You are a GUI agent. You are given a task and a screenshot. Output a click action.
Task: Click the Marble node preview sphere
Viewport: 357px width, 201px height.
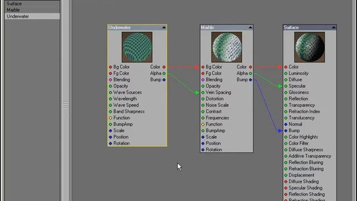click(x=227, y=47)
